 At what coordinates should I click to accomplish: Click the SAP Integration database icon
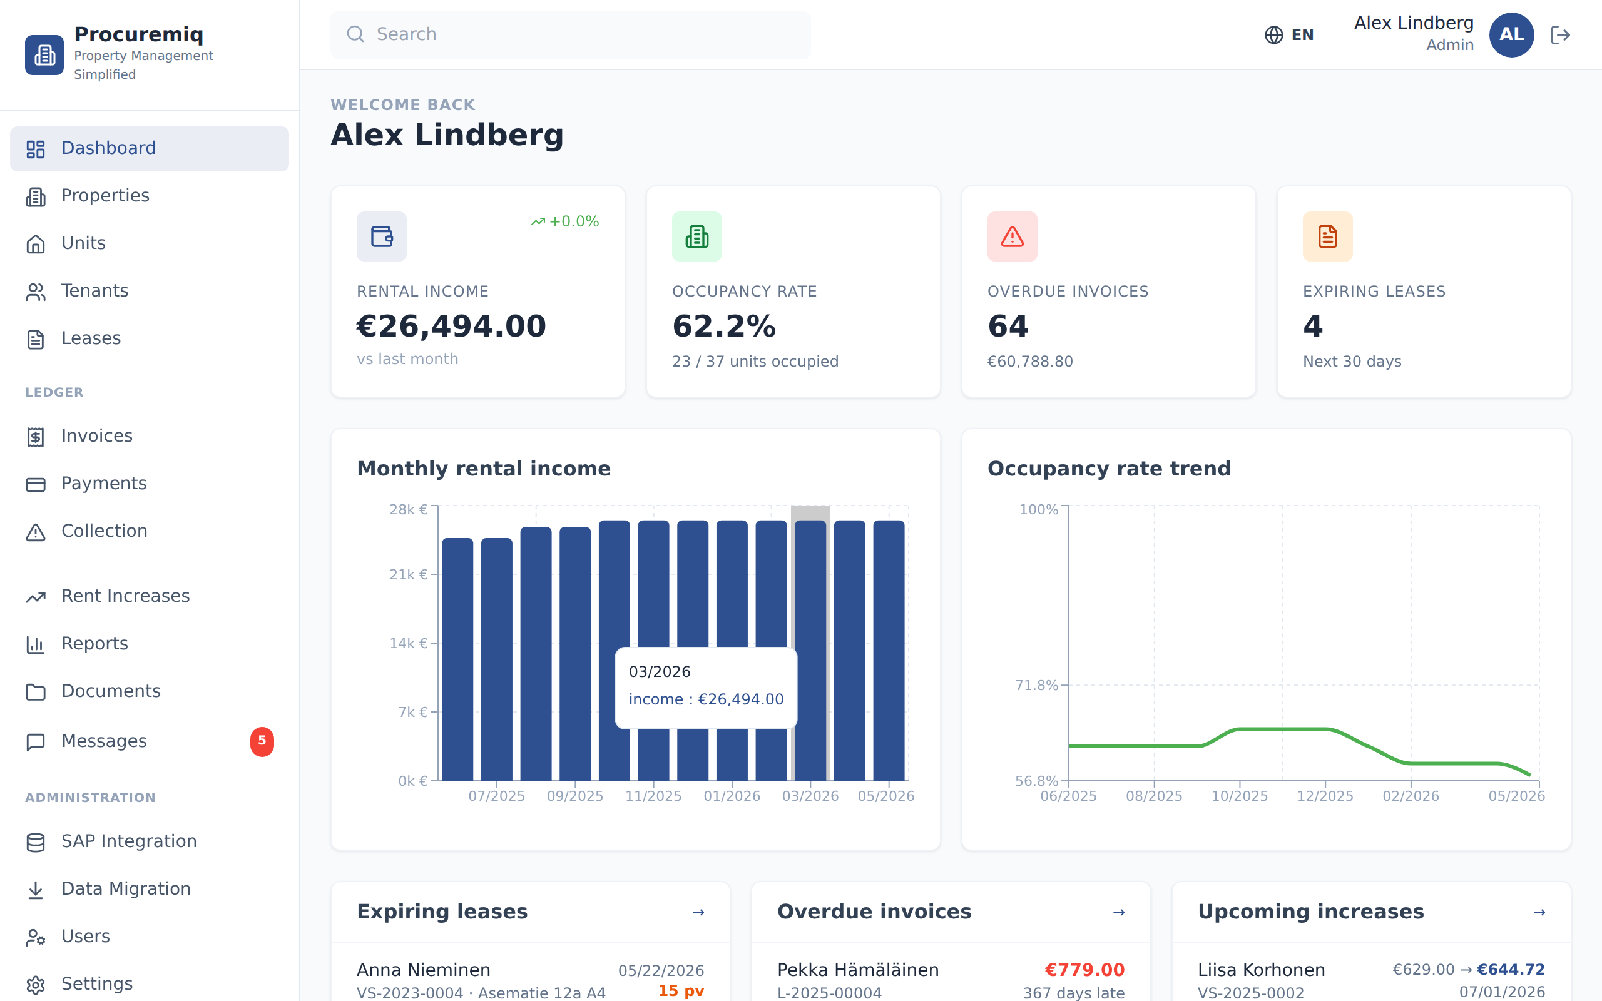coord(36,842)
